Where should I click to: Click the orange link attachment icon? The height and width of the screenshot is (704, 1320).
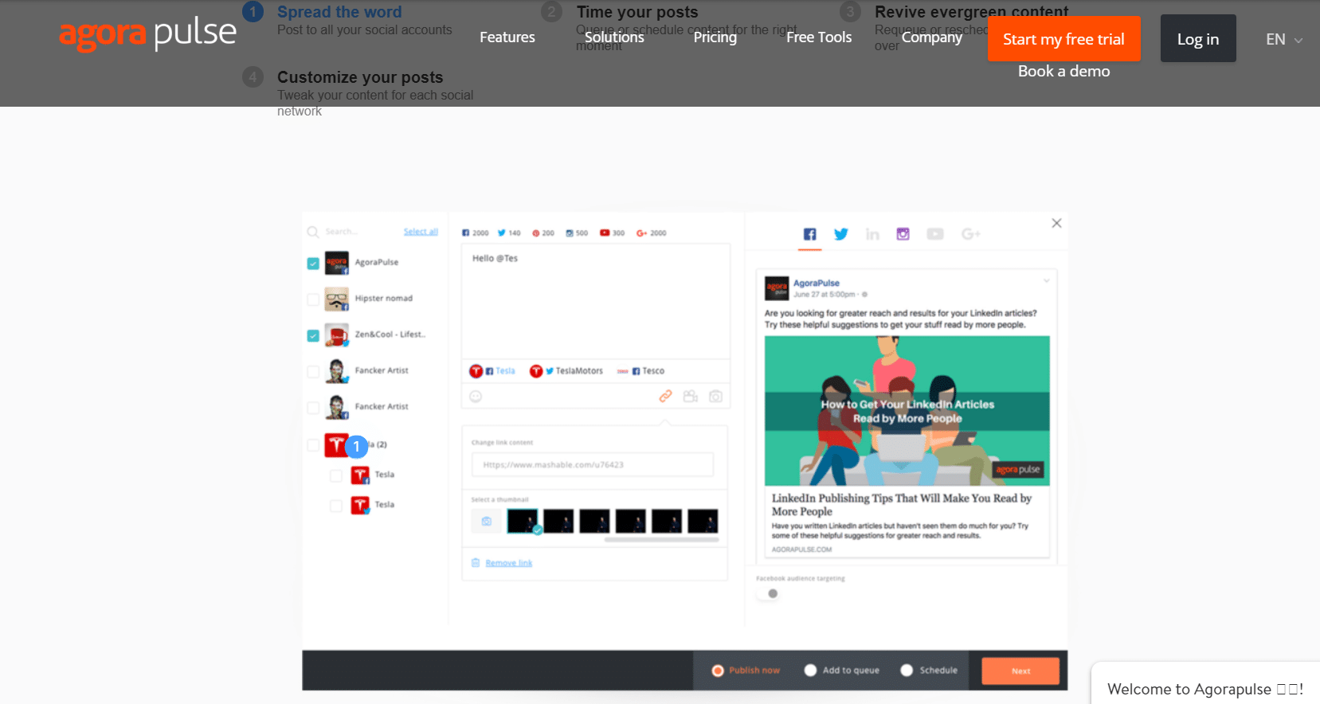pyautogui.click(x=665, y=396)
